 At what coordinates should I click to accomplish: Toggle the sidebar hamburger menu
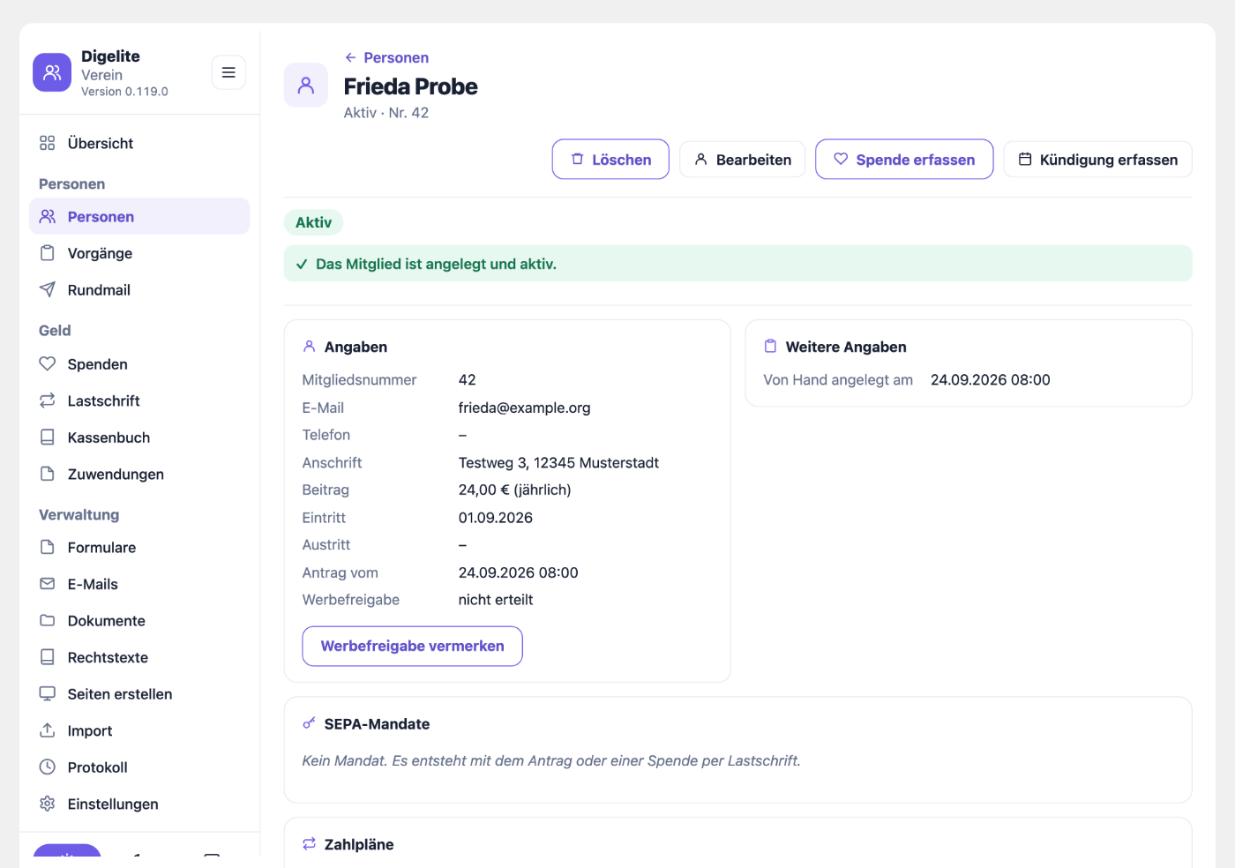(x=228, y=72)
